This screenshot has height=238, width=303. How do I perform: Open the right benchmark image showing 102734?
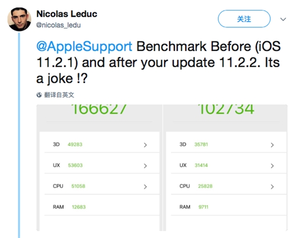point(225,168)
